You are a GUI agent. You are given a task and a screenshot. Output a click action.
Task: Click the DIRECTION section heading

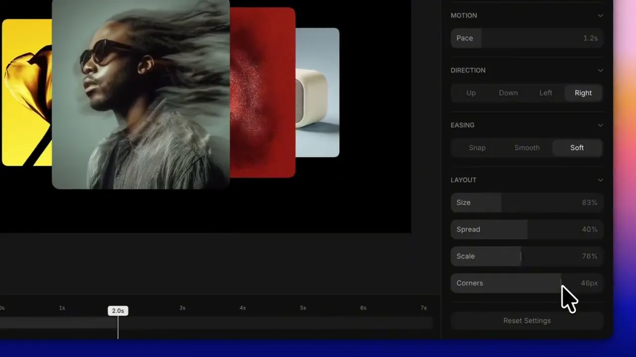pos(468,70)
